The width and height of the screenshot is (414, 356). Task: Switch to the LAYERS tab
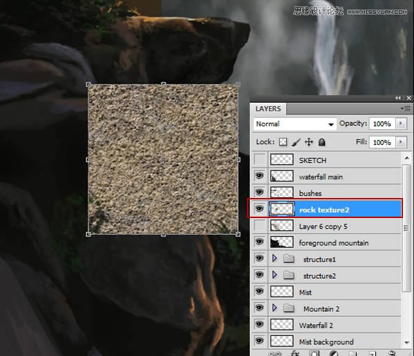pos(268,109)
